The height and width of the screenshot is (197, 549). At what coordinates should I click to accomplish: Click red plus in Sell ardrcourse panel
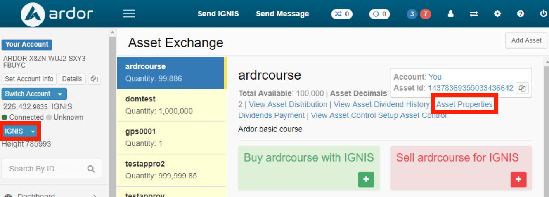[518, 180]
